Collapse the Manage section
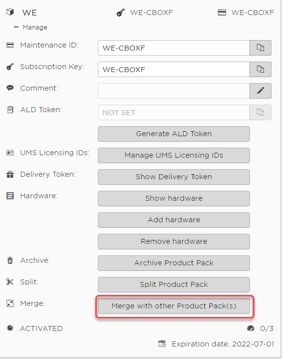This screenshot has height=359, width=282. (16, 27)
